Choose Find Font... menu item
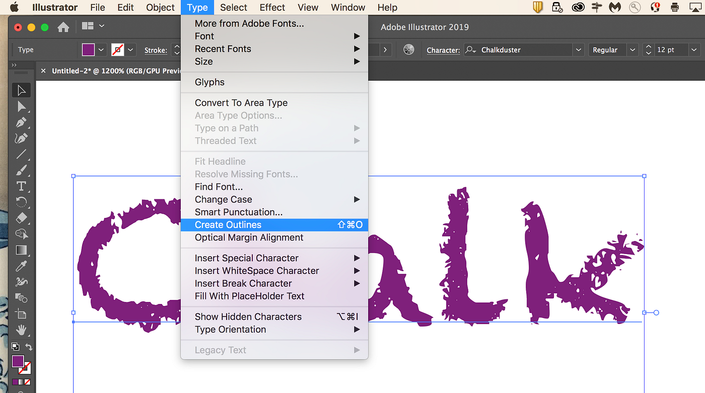The height and width of the screenshot is (393, 705). click(274, 187)
